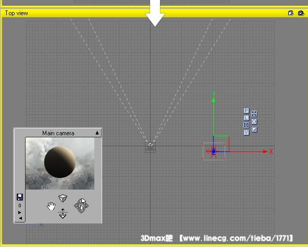Image resolution: width=308 pixels, height=247 pixels.
Task: Toggle the V gizmo mode button
Action: coord(246,133)
